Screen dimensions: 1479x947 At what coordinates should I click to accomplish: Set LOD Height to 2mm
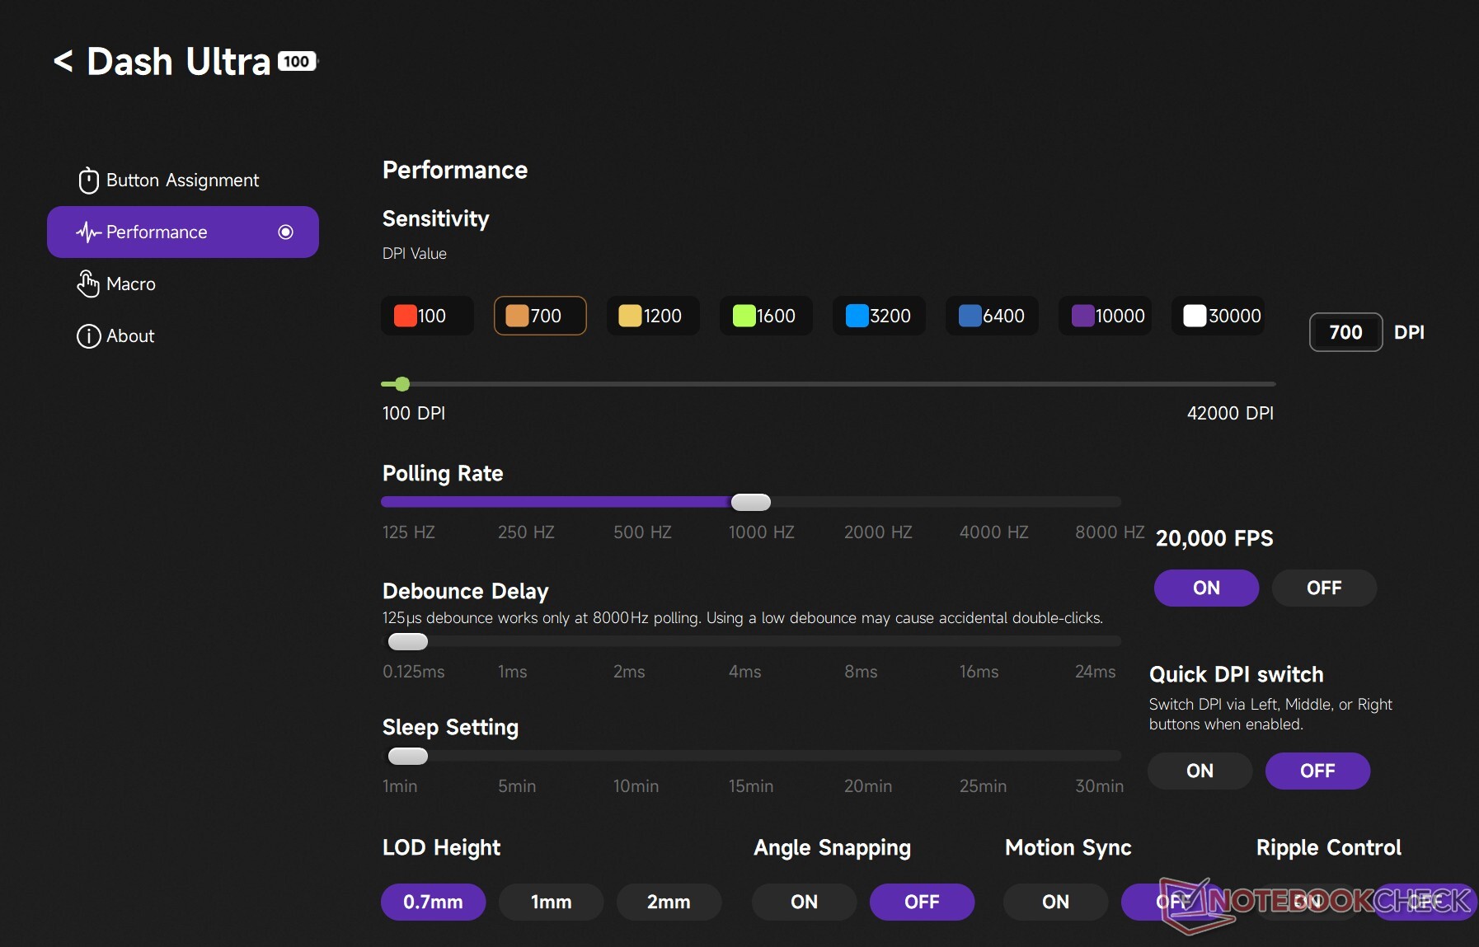(669, 902)
